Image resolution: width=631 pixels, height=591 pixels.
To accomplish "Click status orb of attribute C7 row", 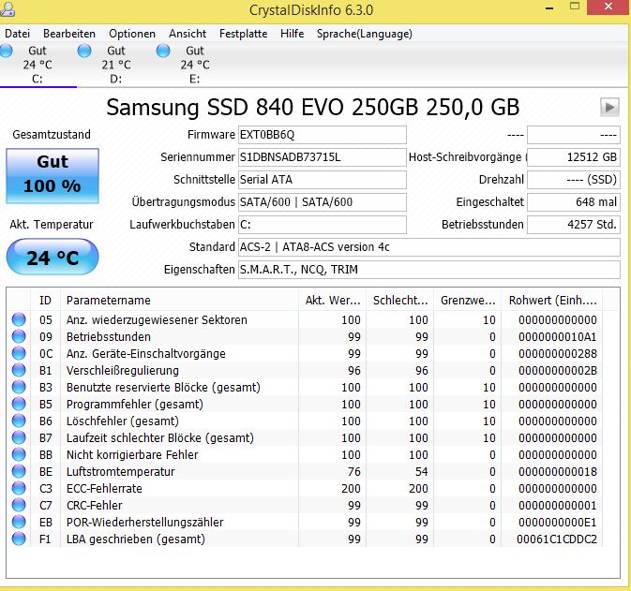I will [19, 506].
